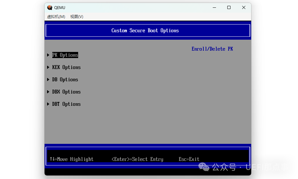Expand the arrow beside KEK Options

(x=48, y=67)
